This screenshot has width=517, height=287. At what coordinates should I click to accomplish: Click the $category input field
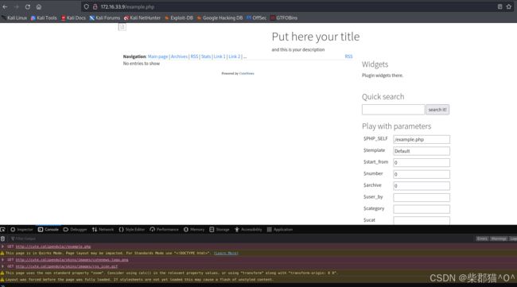[x=422, y=209]
